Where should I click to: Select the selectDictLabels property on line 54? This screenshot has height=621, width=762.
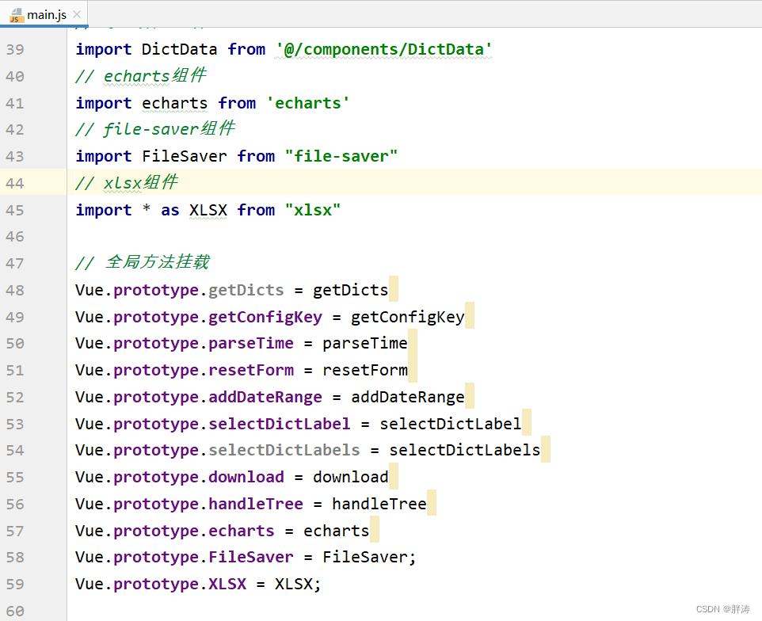coord(284,450)
